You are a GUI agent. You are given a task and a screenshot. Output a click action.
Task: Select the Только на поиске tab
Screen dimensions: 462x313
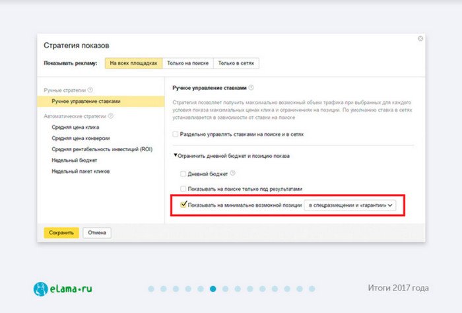click(x=187, y=63)
